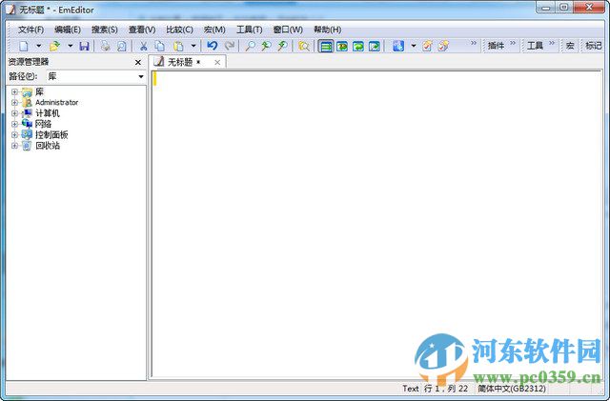Open the 帮助(H) menu

pyautogui.click(x=328, y=30)
